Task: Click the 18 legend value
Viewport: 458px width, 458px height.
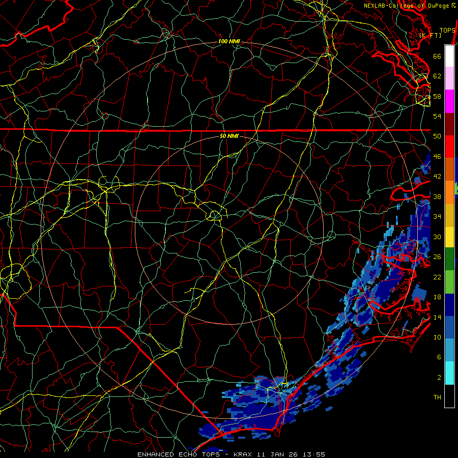Action: (437, 297)
